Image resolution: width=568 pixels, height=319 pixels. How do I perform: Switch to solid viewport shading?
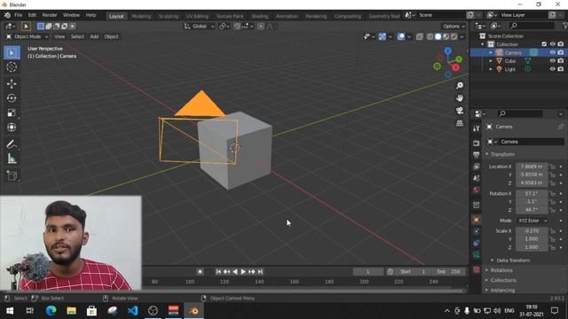[x=438, y=36]
